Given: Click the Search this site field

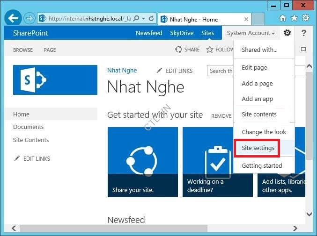Looking at the screenshot, I should coord(221,71).
